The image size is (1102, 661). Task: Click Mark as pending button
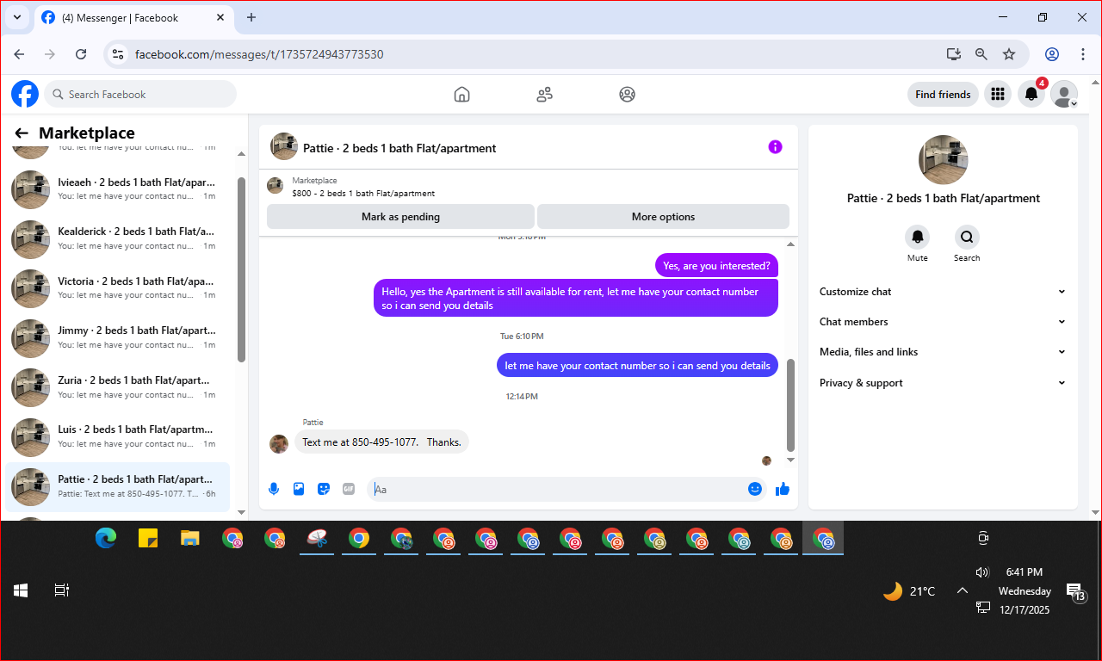click(400, 217)
